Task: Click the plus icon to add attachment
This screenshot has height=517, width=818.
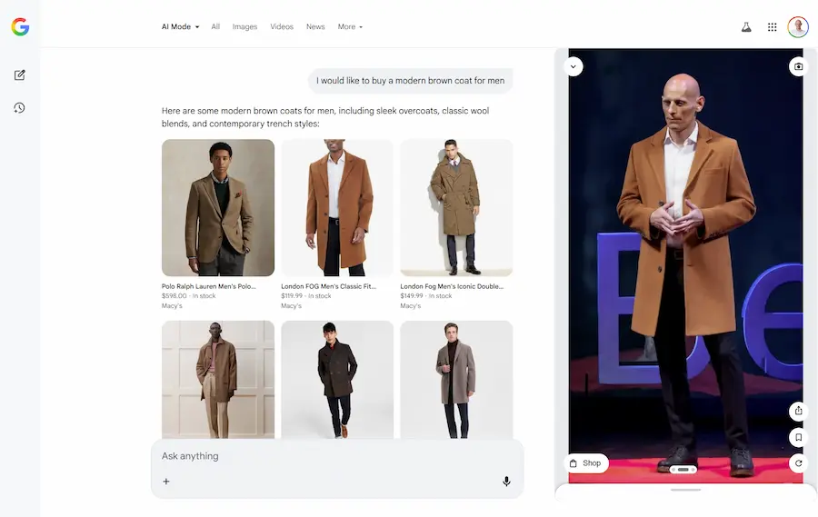Action: click(x=166, y=482)
